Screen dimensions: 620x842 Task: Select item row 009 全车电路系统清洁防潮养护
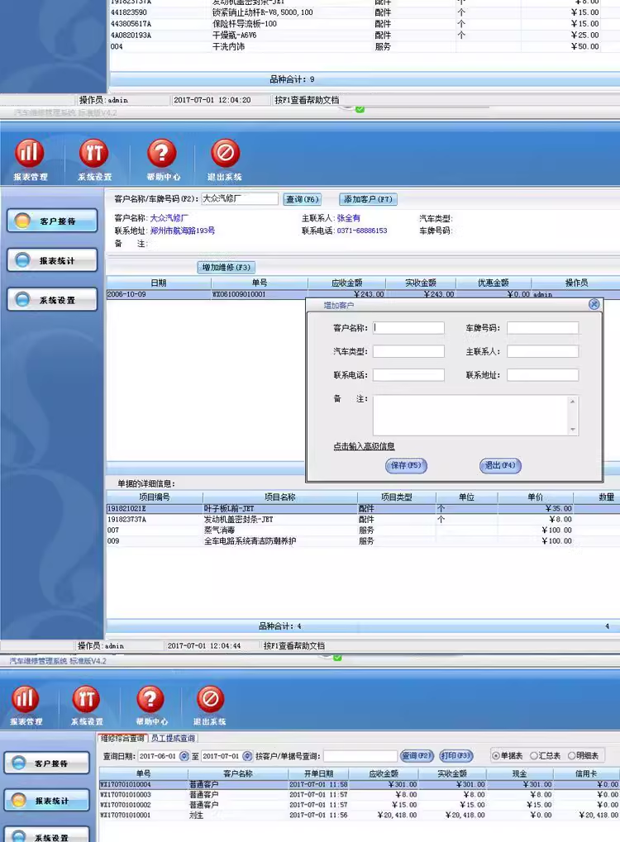(x=363, y=540)
